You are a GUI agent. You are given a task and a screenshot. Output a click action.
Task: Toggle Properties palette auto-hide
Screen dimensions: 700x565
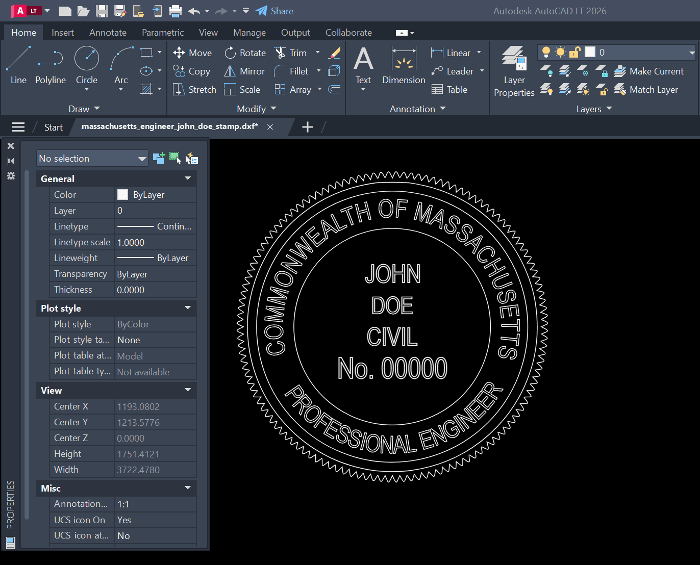11,161
